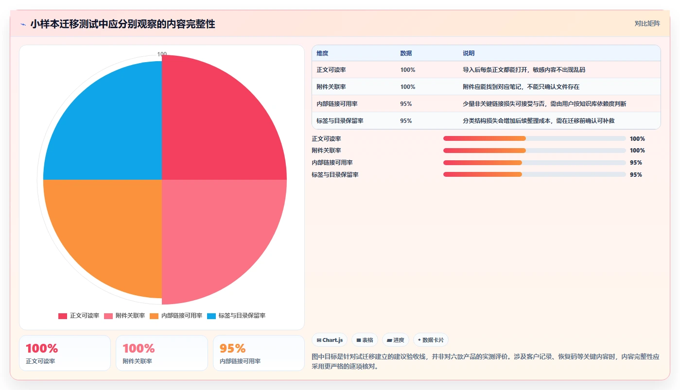Click the 数据卡片 tag chip
Viewport: 680px width, 390px height.
[x=431, y=340]
